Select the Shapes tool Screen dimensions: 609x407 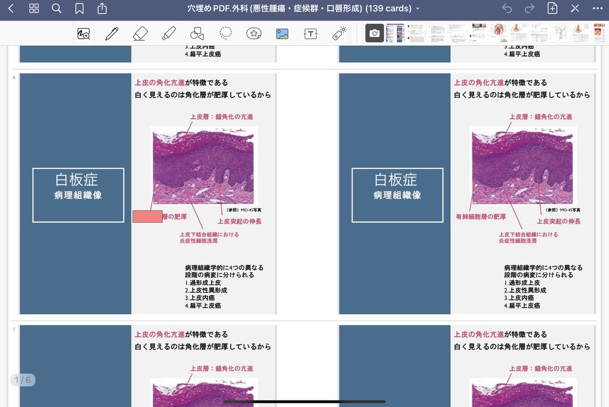(x=197, y=33)
